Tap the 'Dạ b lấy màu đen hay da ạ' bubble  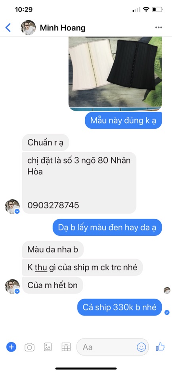coord(107,228)
